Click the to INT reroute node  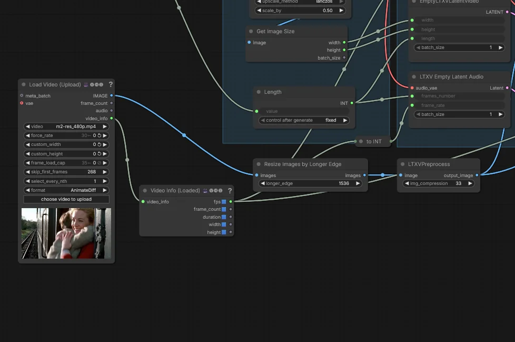373,141
